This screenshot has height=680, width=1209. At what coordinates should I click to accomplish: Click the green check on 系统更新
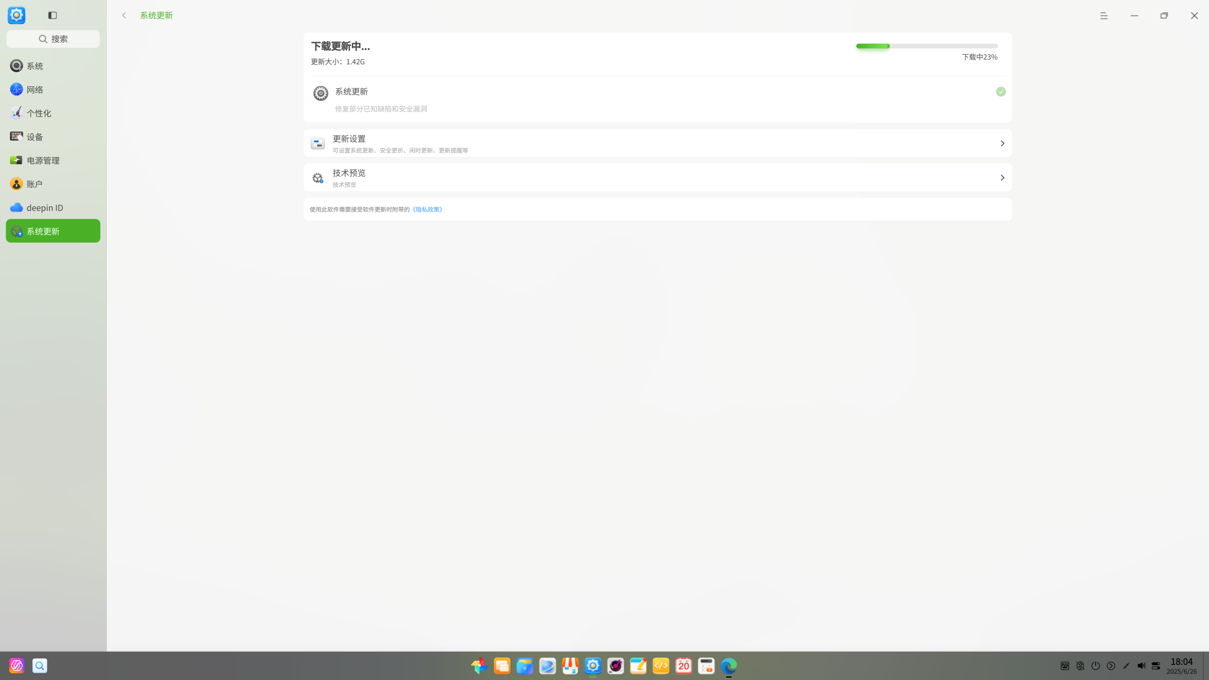(1001, 92)
